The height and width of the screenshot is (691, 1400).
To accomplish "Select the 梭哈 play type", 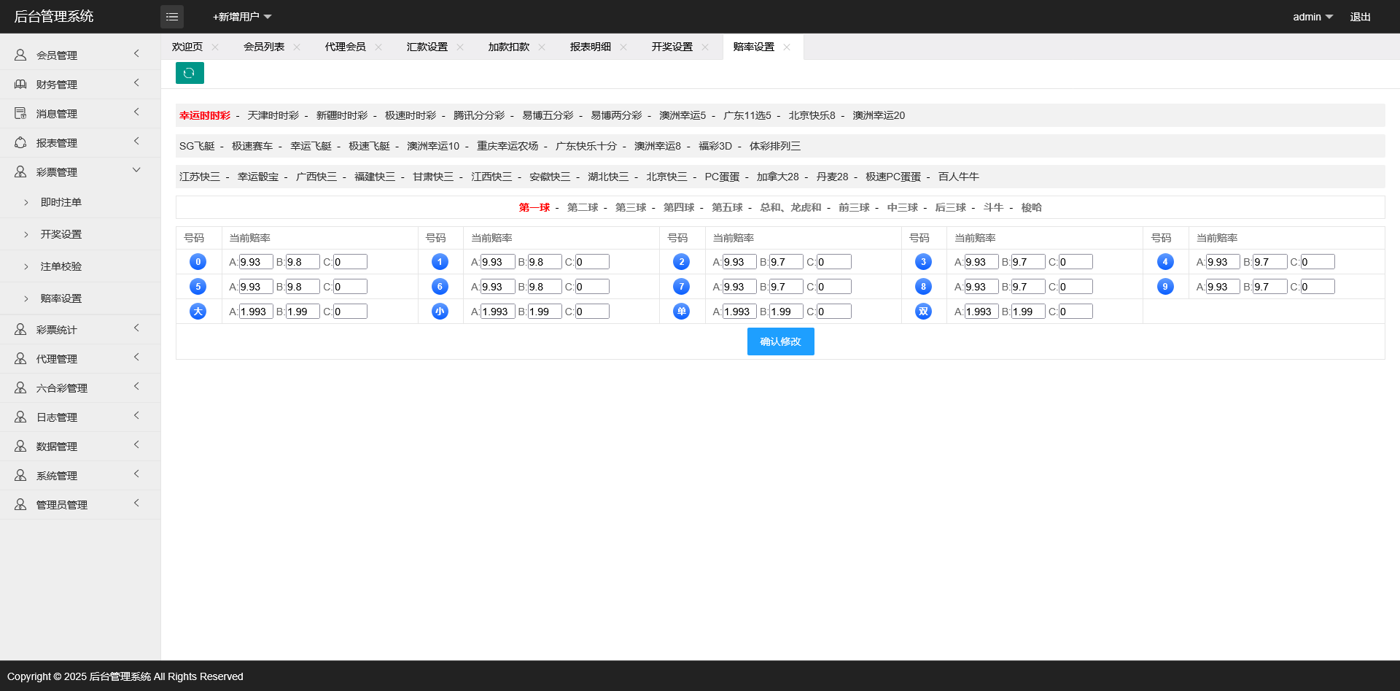I will coord(1031,207).
